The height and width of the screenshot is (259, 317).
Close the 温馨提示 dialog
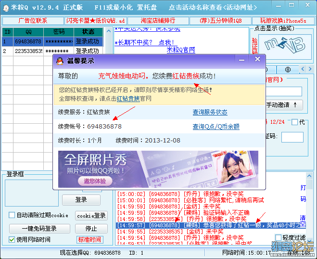tap(257, 59)
